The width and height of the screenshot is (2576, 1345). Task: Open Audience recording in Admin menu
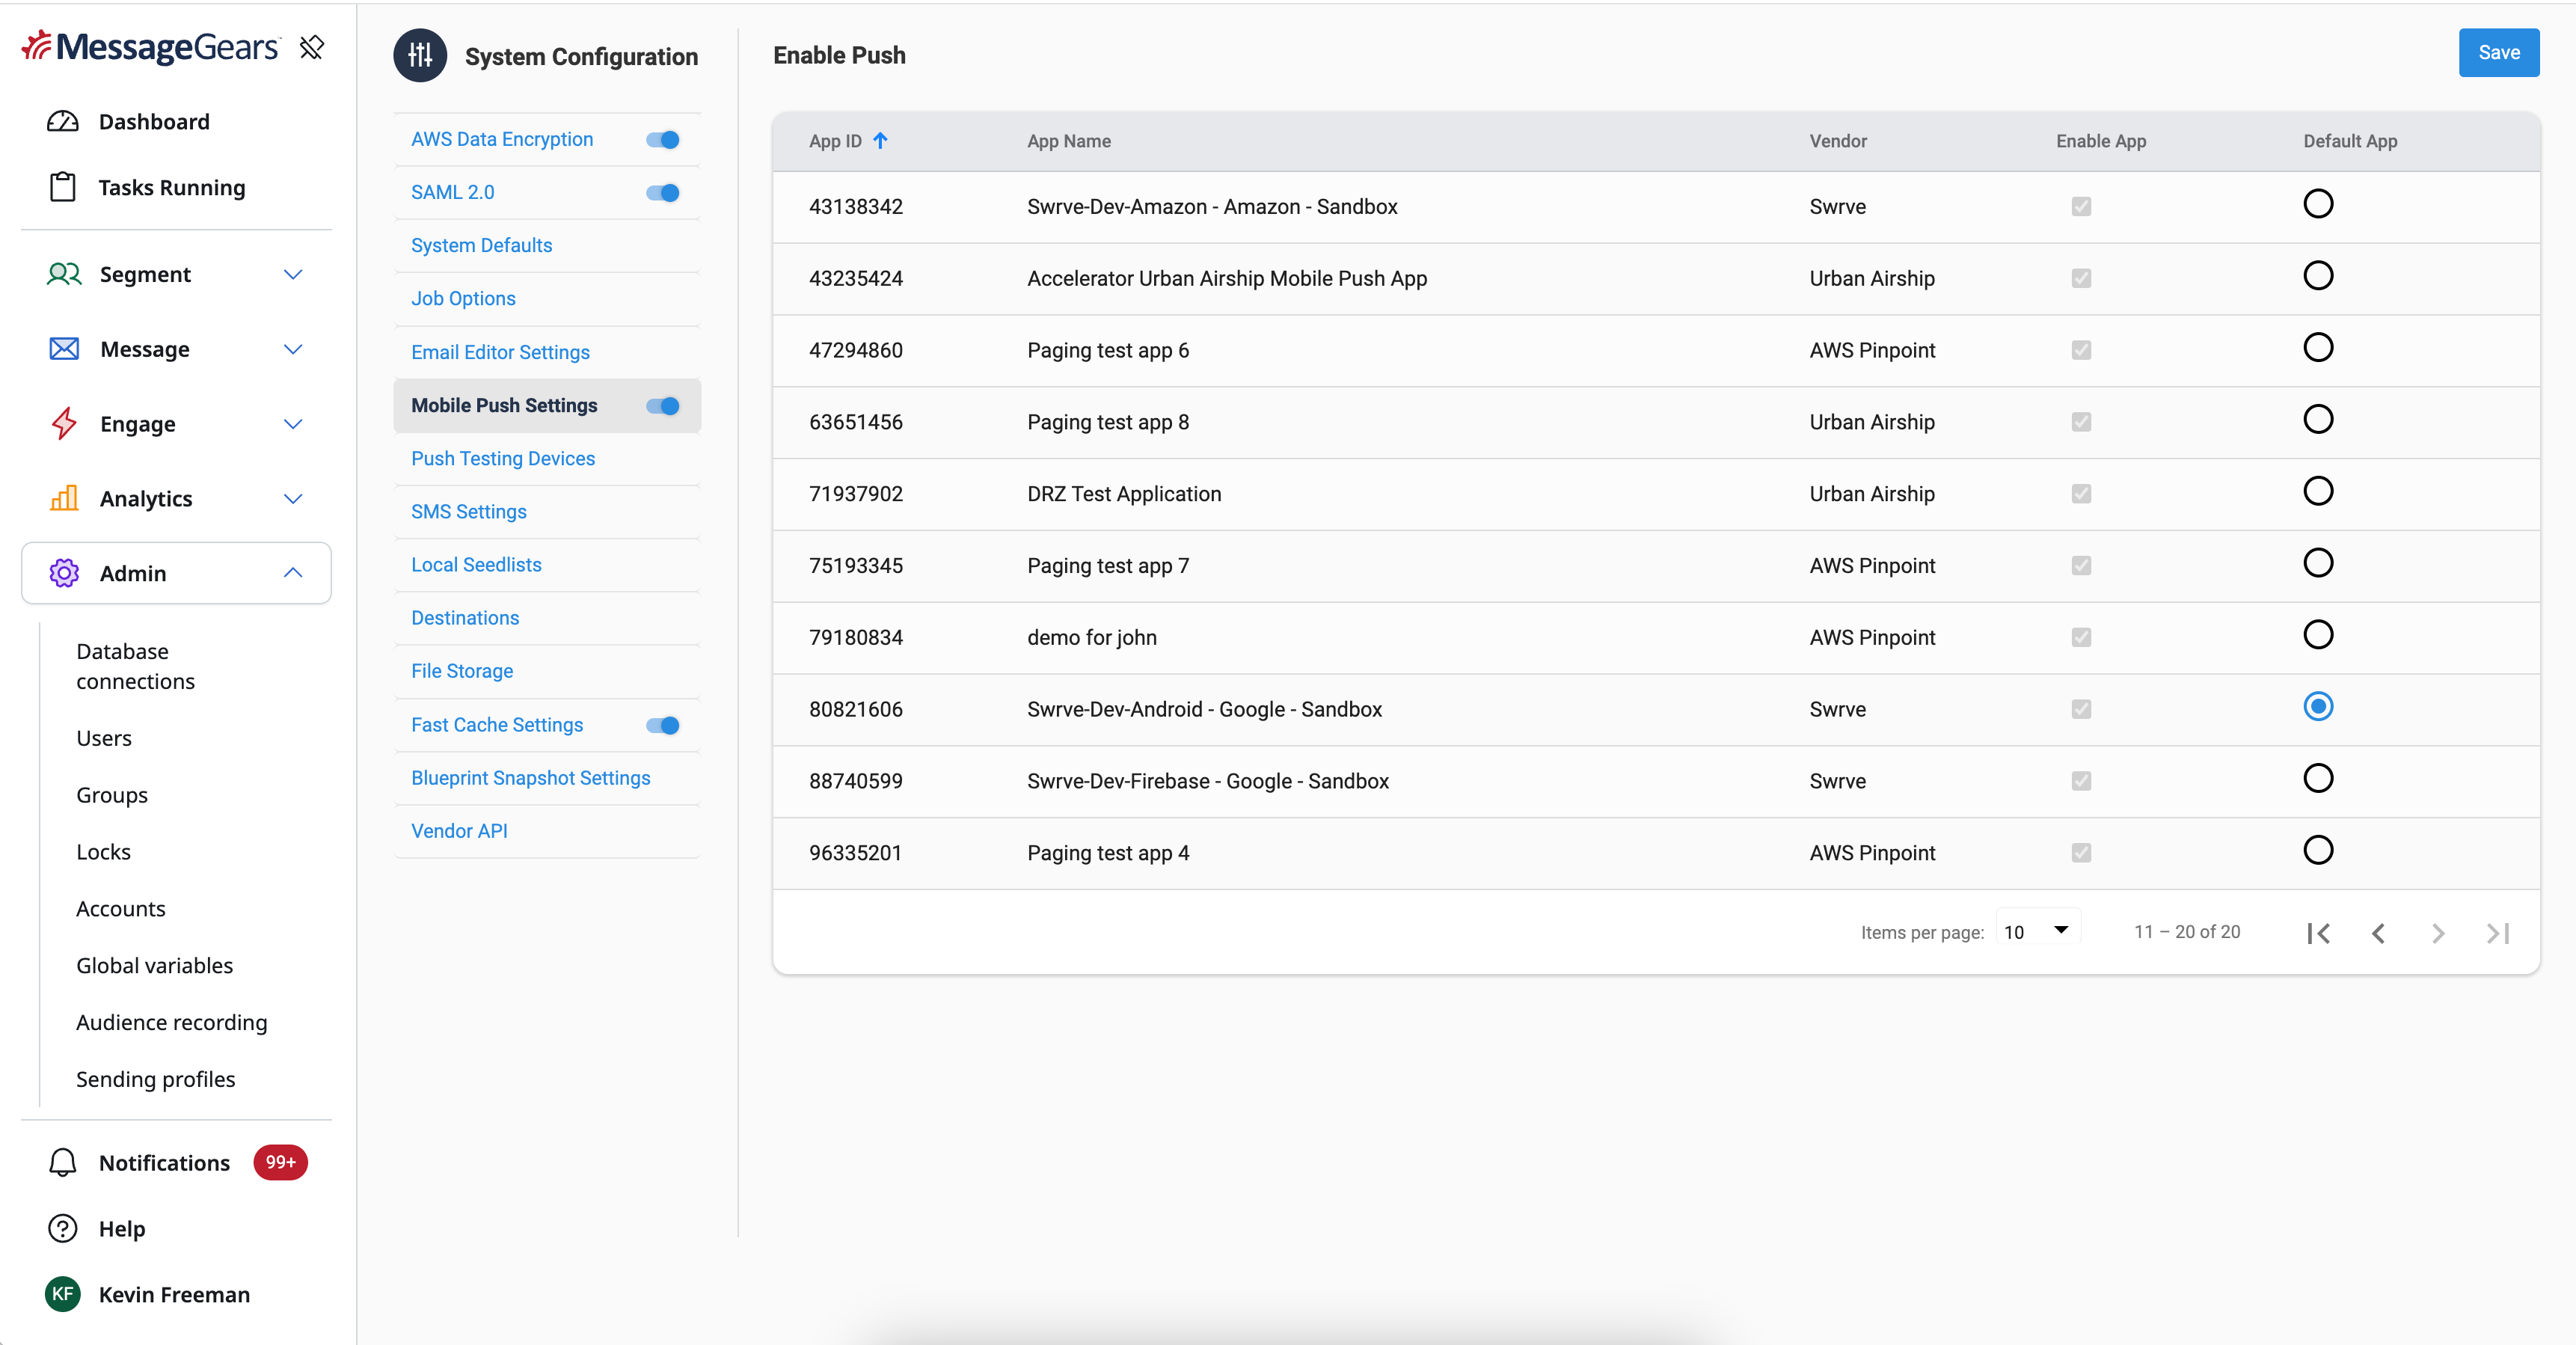tap(172, 1023)
